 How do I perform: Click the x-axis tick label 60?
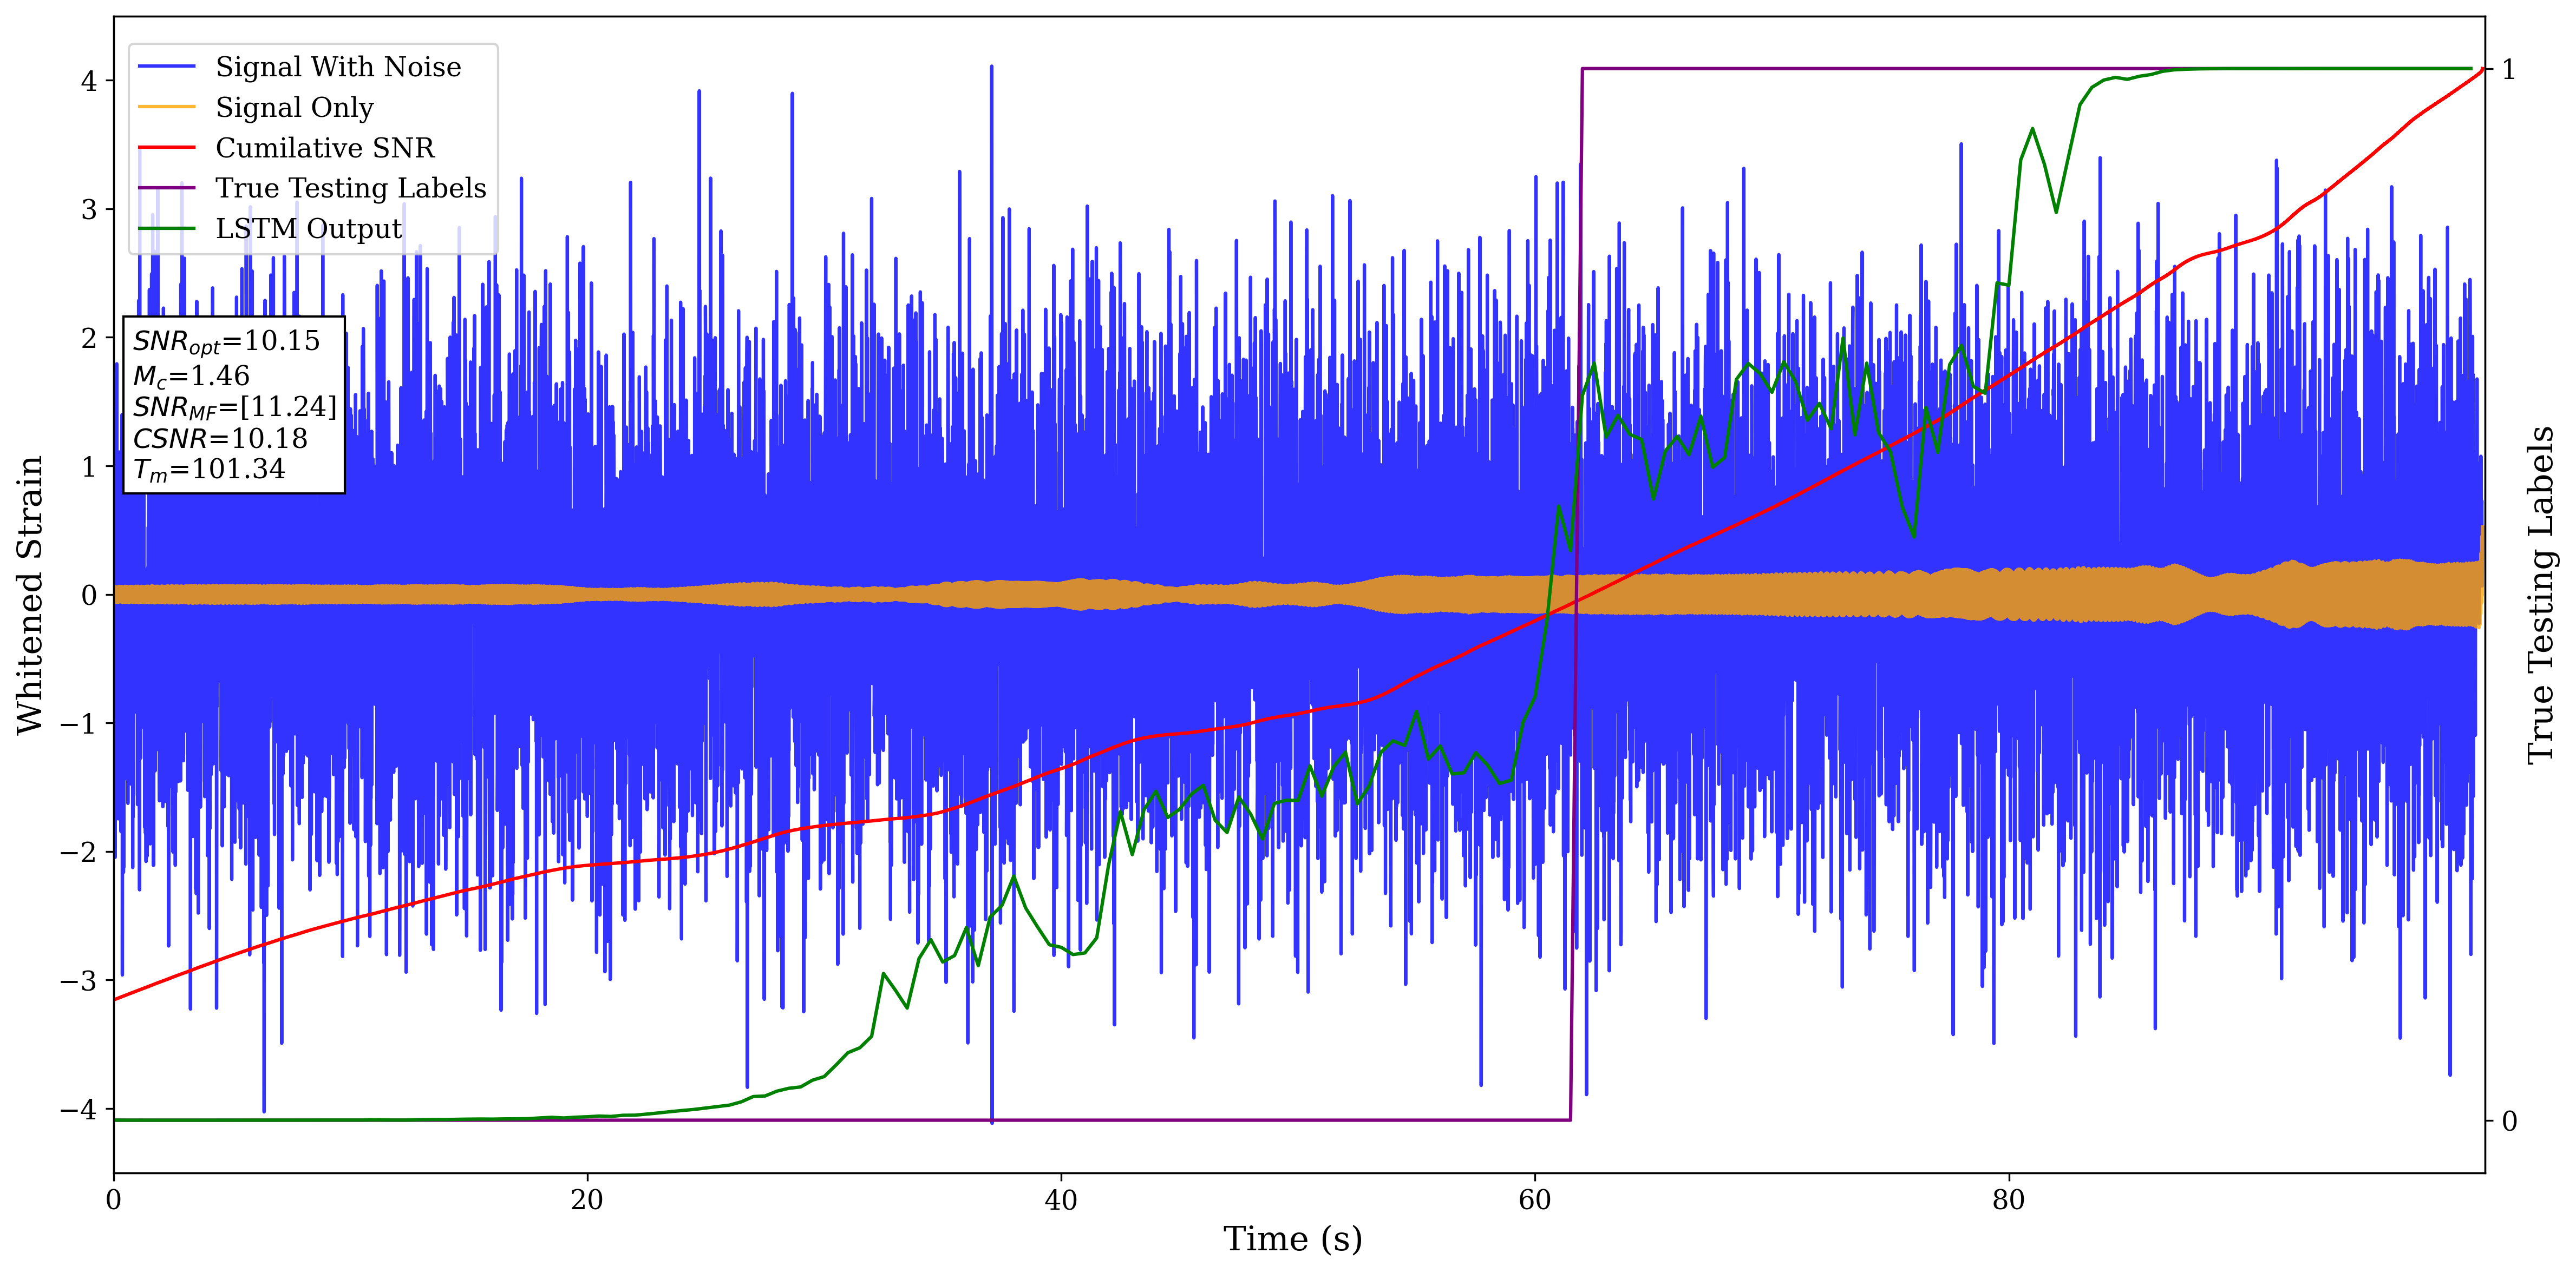click(x=1534, y=1200)
